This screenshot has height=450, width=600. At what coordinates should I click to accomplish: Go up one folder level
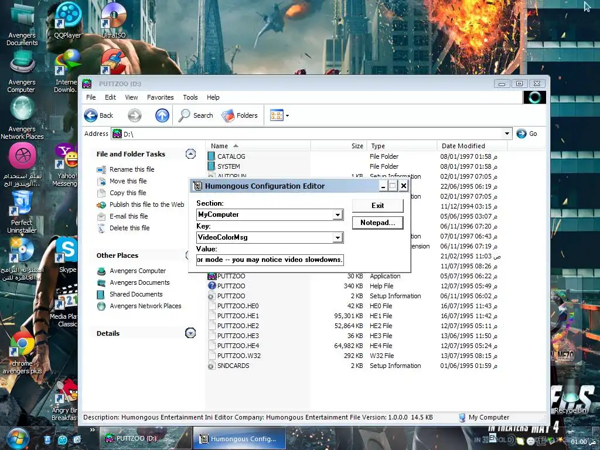[162, 115]
